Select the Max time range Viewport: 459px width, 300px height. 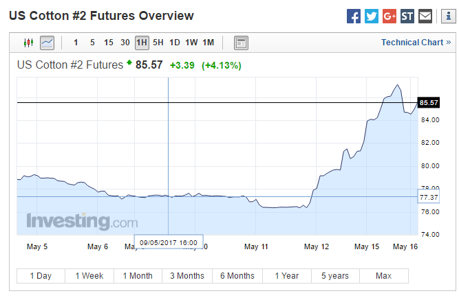click(x=383, y=276)
